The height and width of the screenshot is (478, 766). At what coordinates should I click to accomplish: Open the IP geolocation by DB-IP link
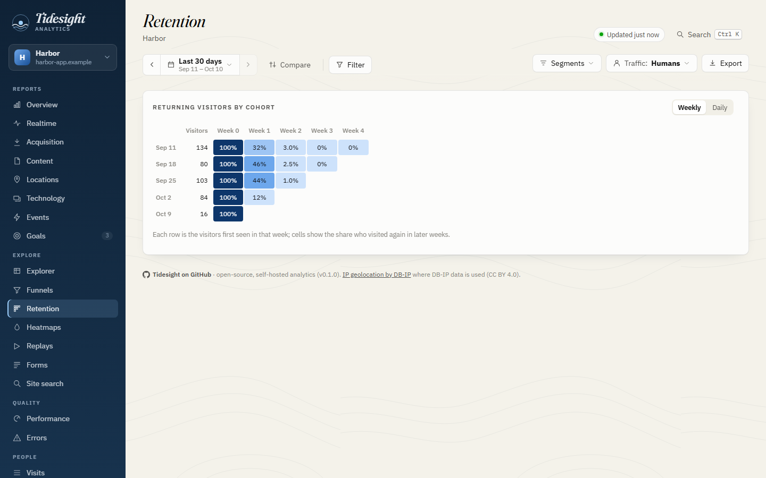pyautogui.click(x=377, y=275)
